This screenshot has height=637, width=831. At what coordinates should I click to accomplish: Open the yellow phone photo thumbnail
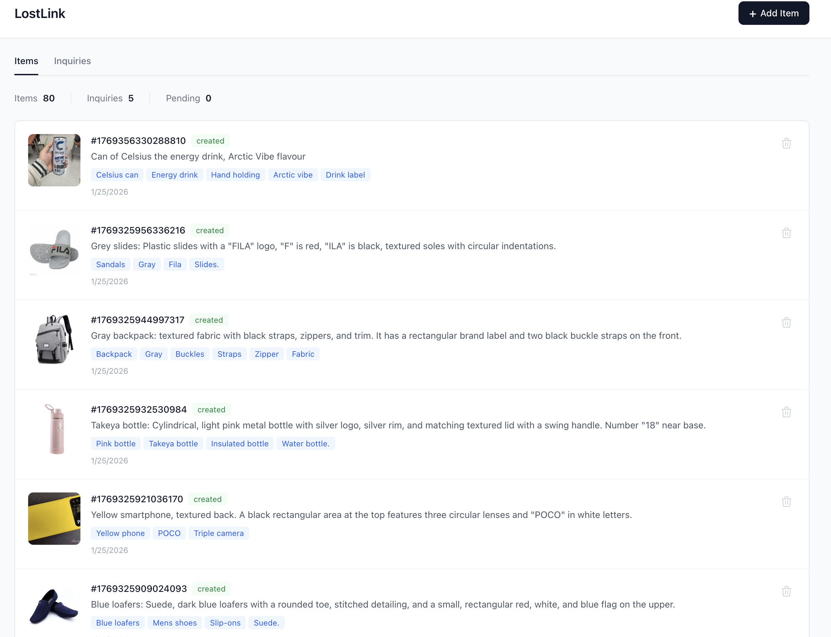[x=54, y=518]
